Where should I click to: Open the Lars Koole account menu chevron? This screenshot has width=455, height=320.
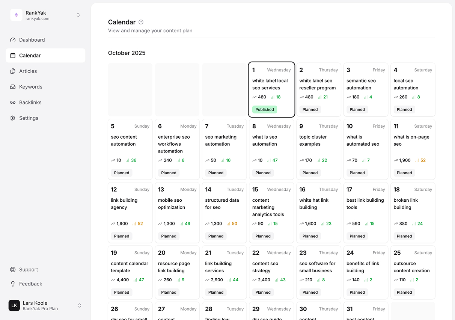click(80, 306)
